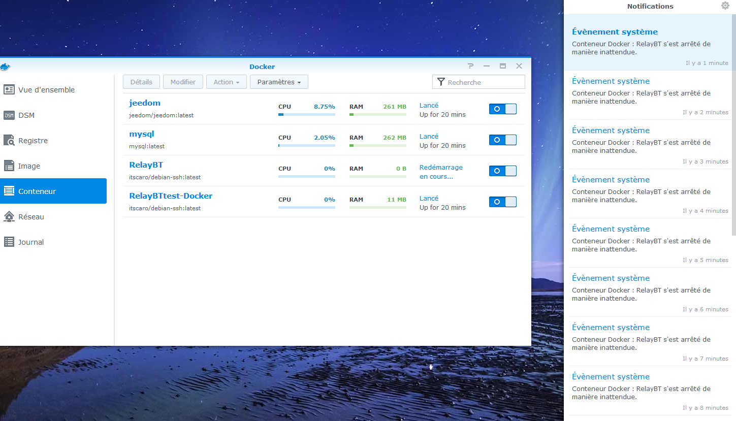Minimize the Docker window

(x=487, y=66)
